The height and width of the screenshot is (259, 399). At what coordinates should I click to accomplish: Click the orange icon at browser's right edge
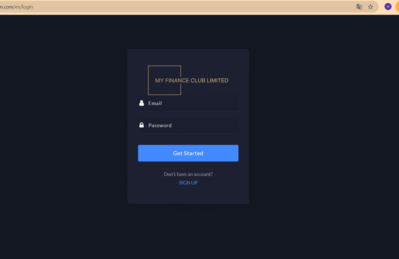coord(397,7)
